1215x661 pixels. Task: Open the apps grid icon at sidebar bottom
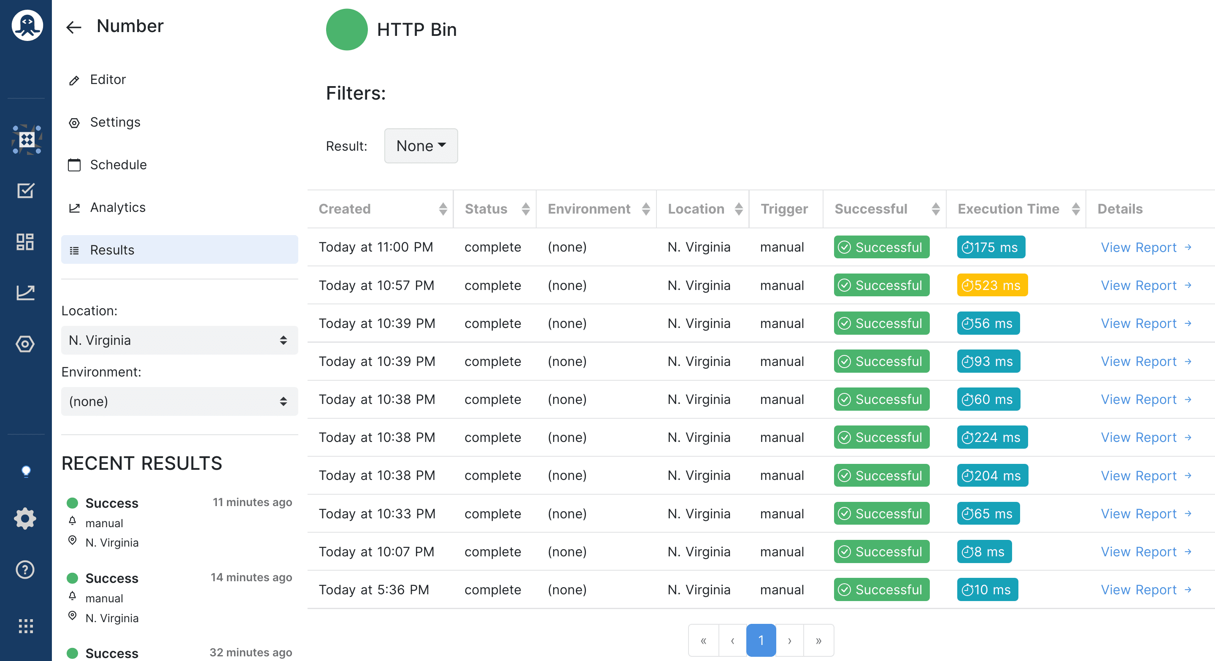pyautogui.click(x=25, y=626)
